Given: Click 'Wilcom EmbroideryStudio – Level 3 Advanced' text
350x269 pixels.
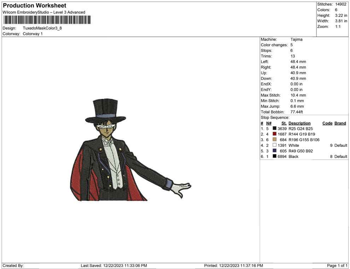Looking at the screenshot, I should (44, 12).
